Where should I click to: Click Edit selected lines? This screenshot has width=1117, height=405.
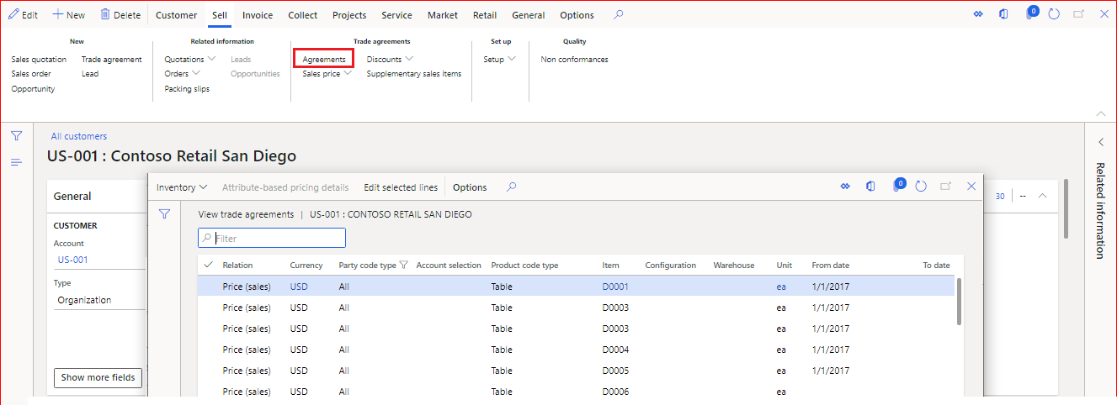tap(401, 187)
